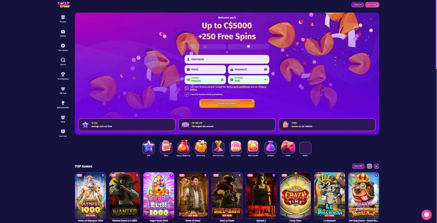437x223 pixels.
Task: Show next TOP Games with right arrow
Action: (377, 166)
